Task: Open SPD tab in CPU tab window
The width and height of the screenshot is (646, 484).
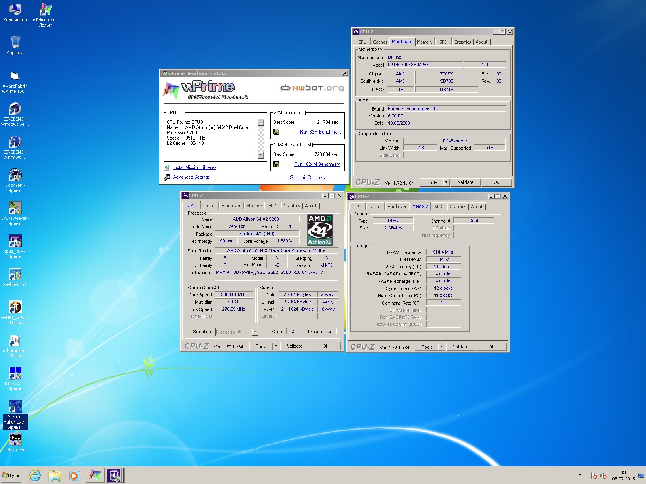Action: (x=273, y=206)
